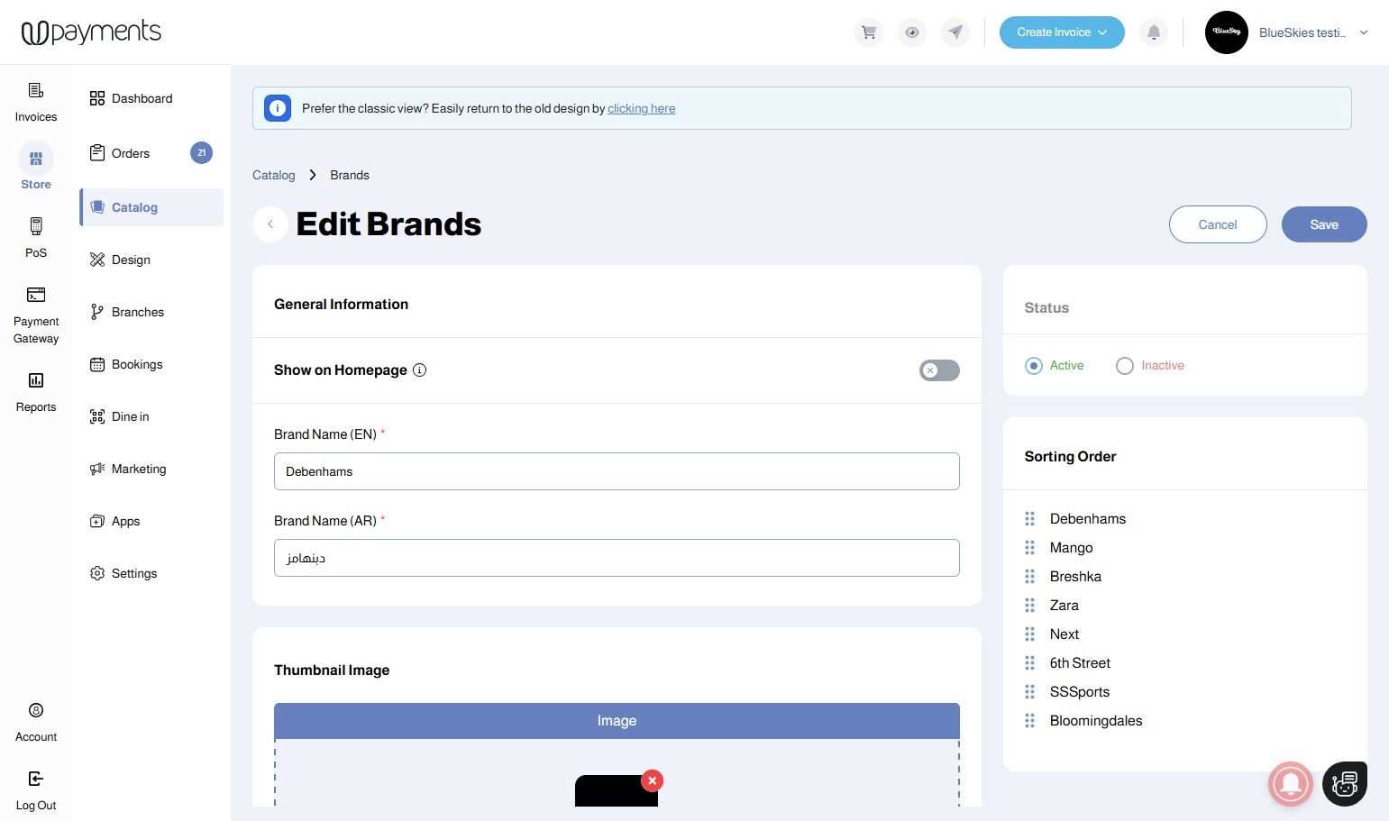Open PoS in the left rail
Viewport: 1389px width, 821px height.
pyautogui.click(x=36, y=239)
